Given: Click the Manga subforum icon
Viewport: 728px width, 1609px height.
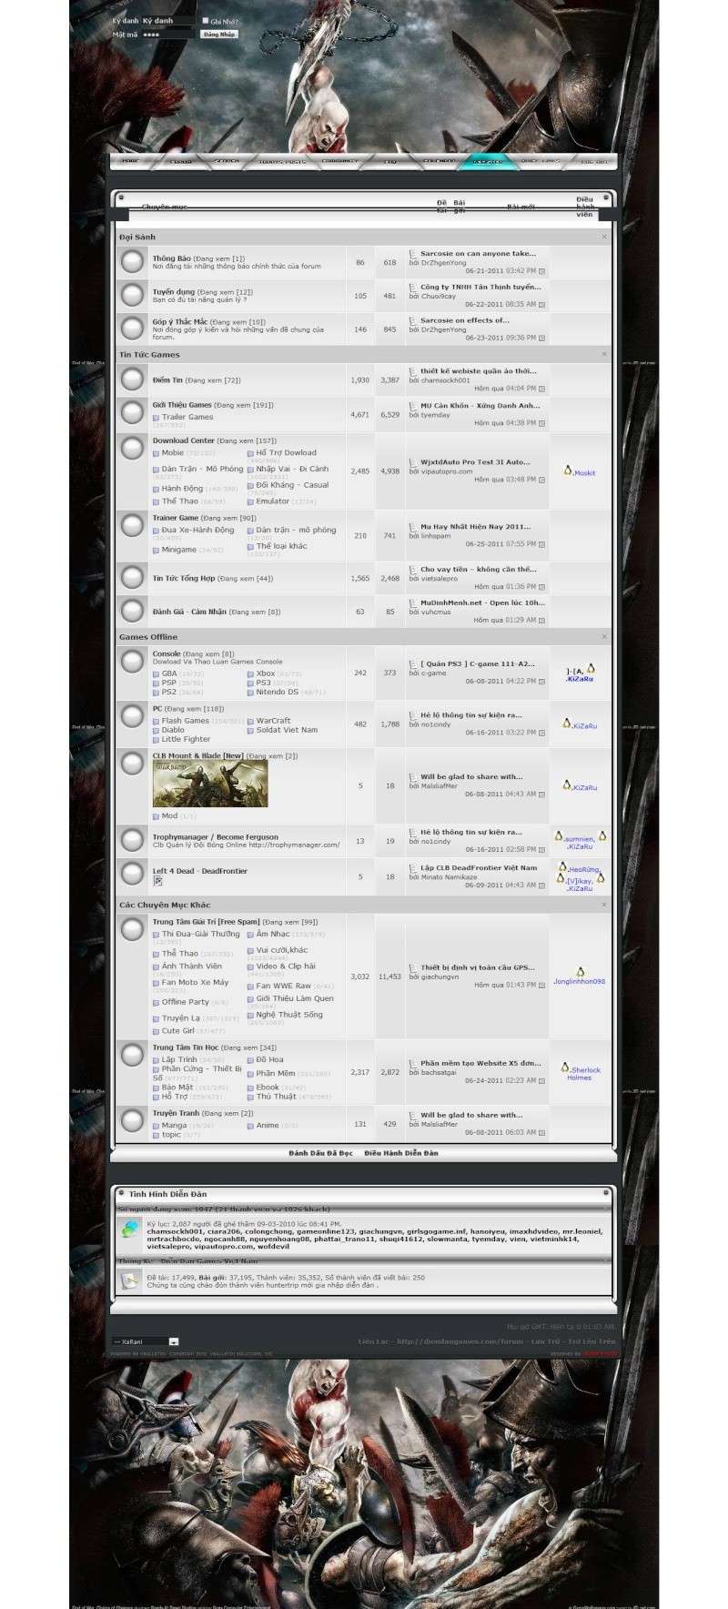Looking at the screenshot, I should coord(156,1126).
